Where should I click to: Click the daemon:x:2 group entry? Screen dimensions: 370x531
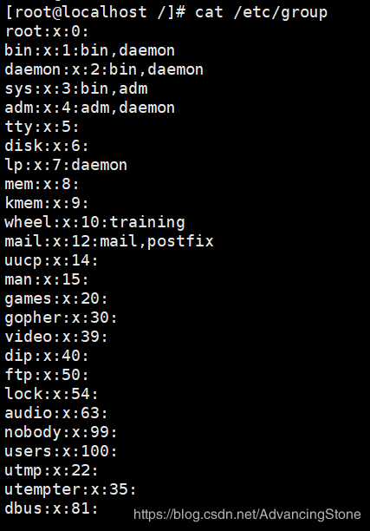pos(104,69)
